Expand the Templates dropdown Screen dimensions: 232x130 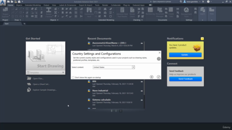tap(63, 73)
